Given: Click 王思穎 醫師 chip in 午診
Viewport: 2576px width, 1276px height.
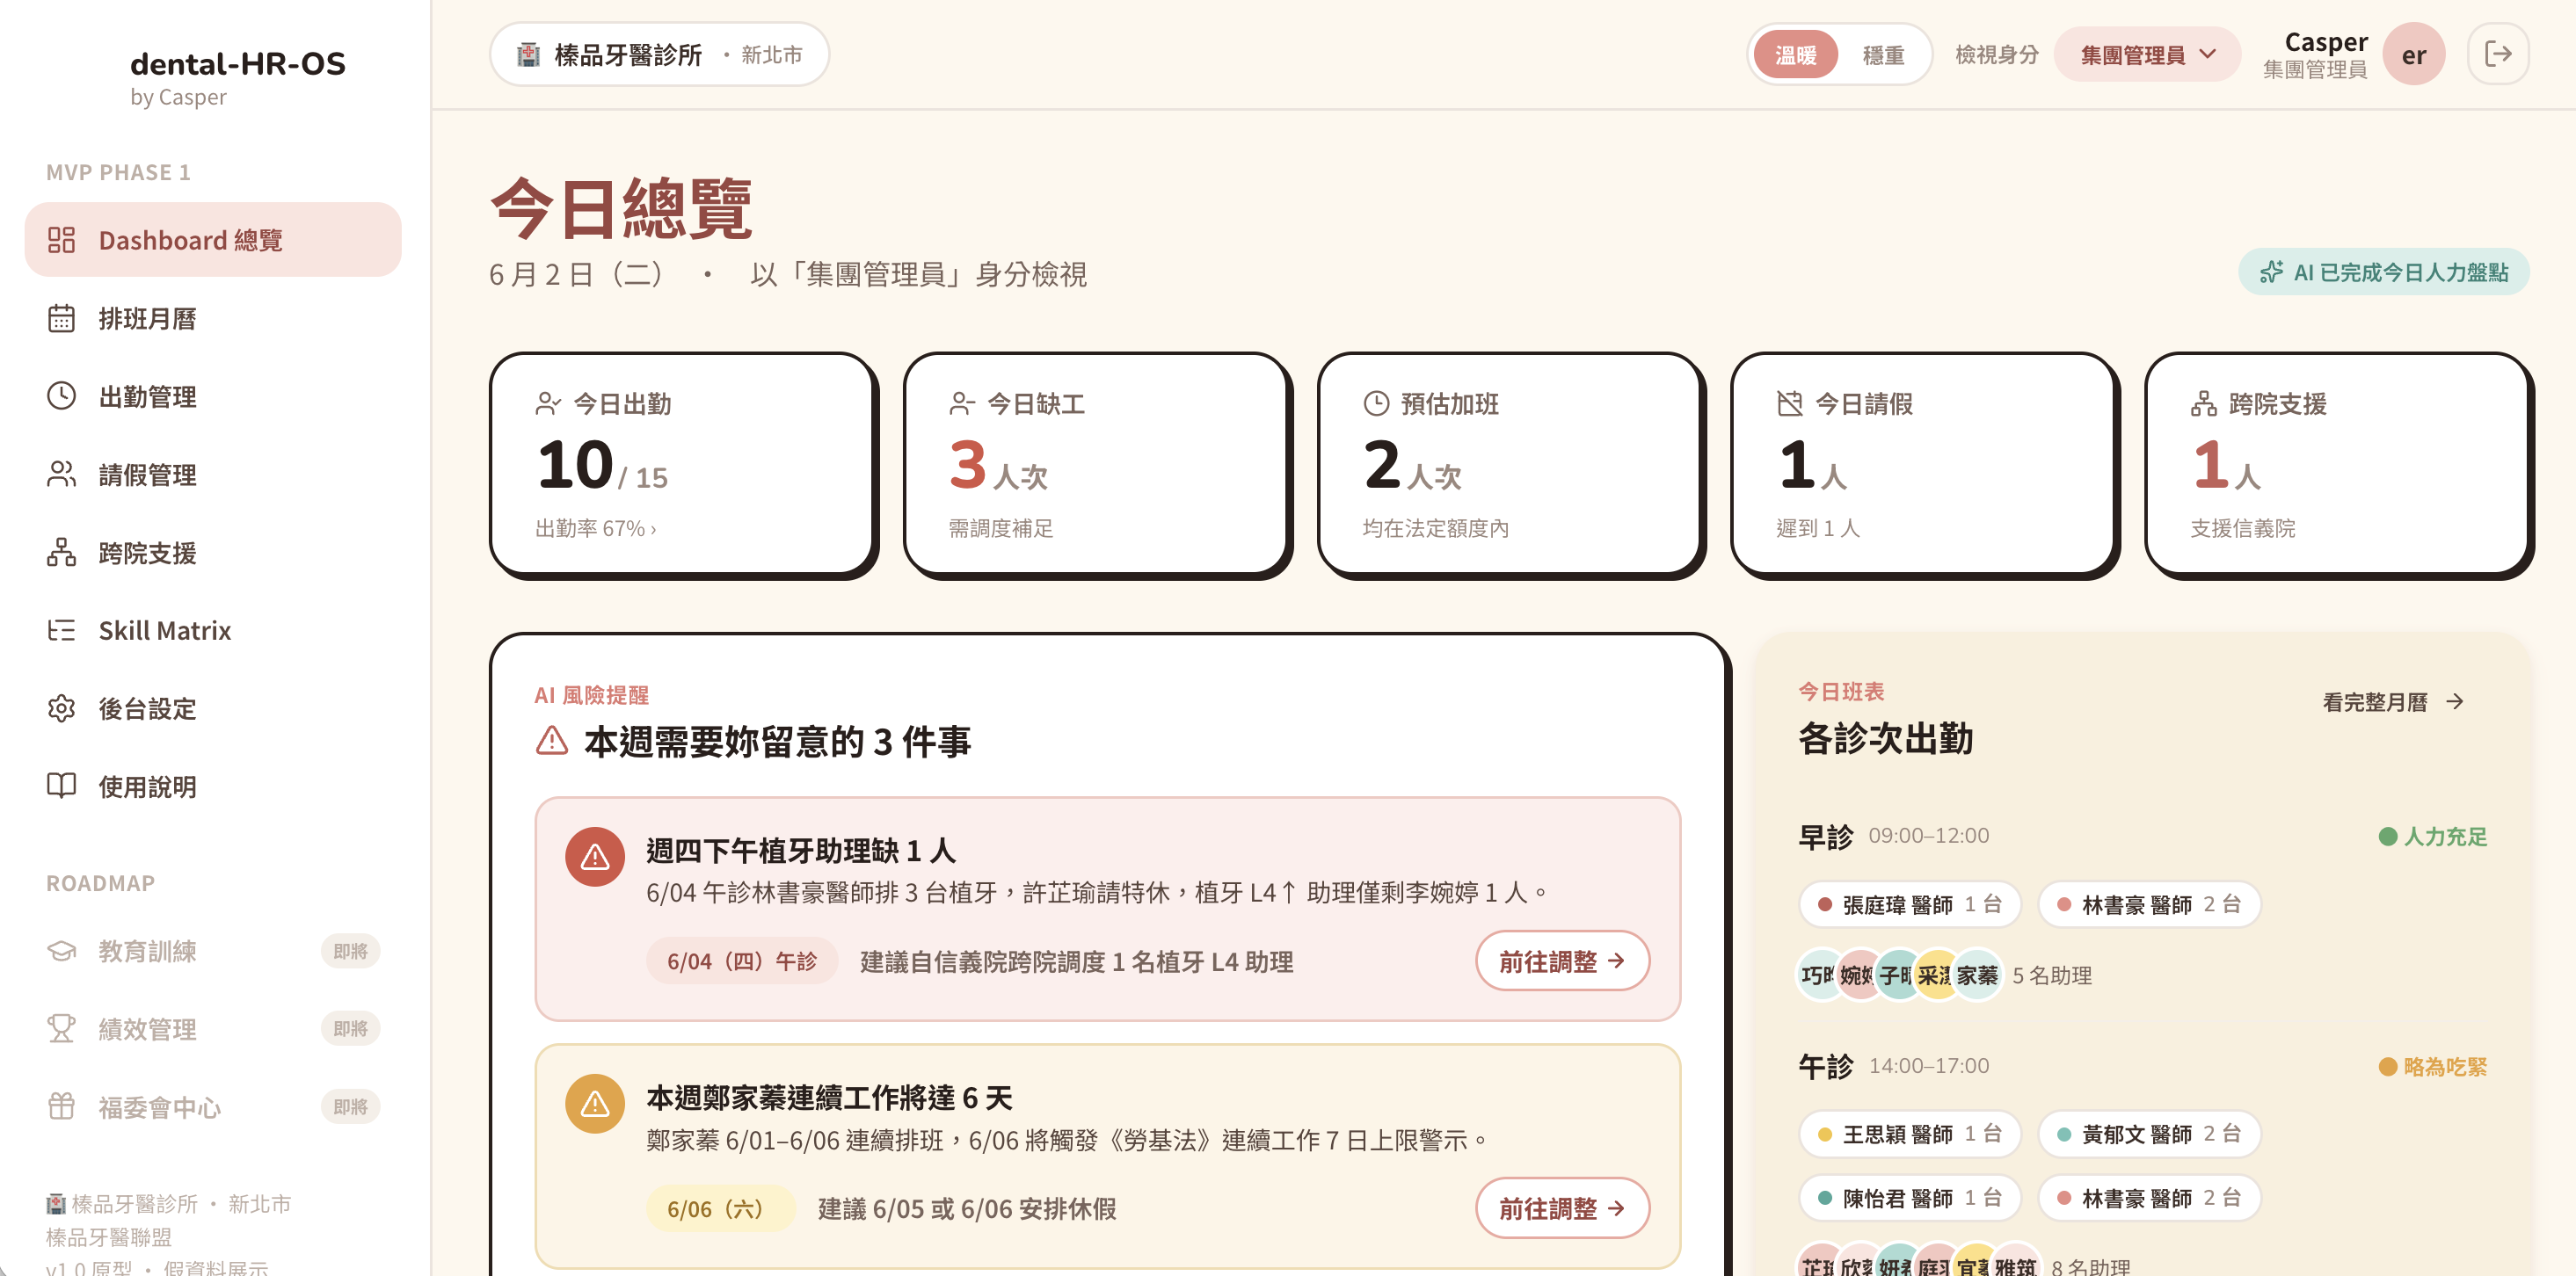Looking at the screenshot, I should point(1909,1135).
